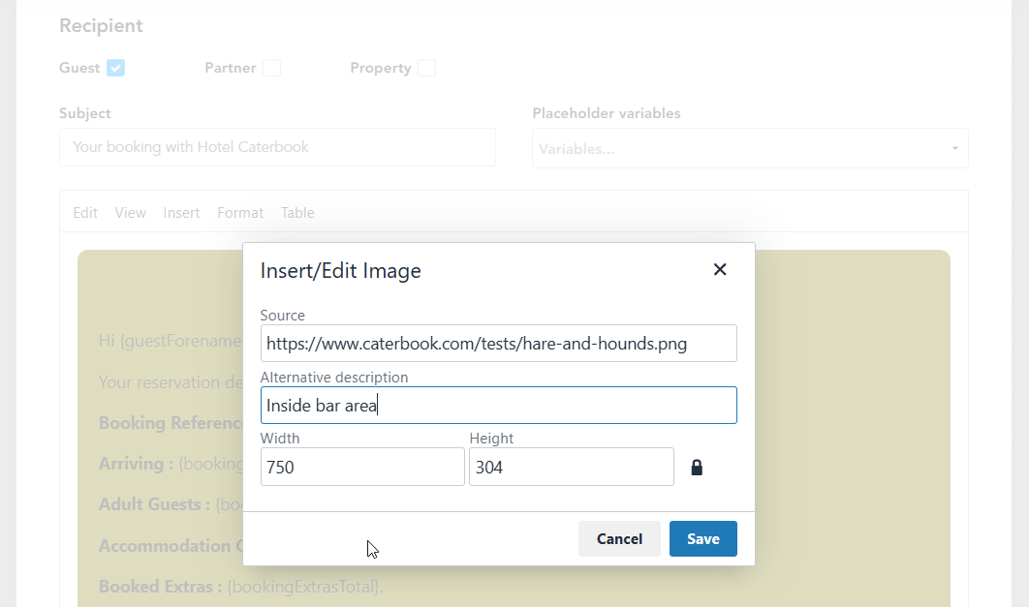Toggle the constrain proportions lock icon
This screenshot has width=1029, height=607.
click(x=697, y=468)
